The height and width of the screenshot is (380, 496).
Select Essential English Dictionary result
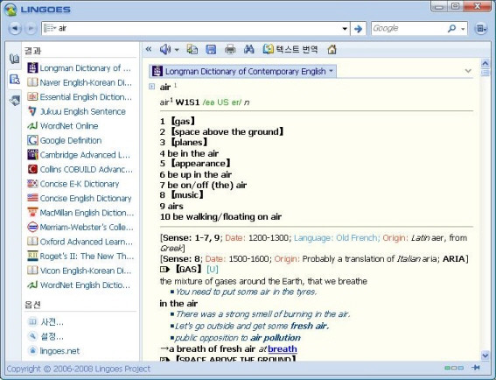pyautogui.click(x=79, y=97)
